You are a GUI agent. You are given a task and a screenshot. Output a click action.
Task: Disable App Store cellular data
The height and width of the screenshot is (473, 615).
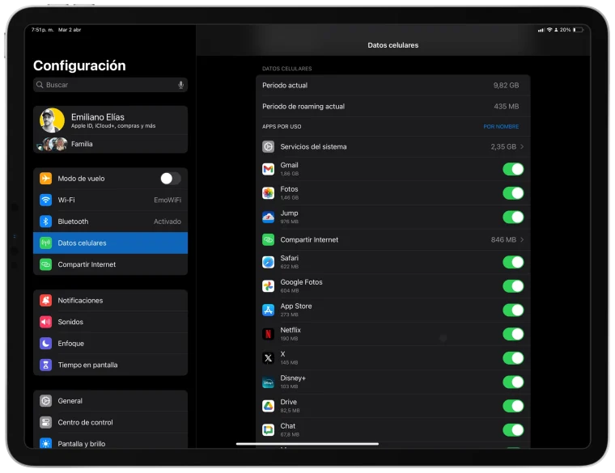click(513, 310)
